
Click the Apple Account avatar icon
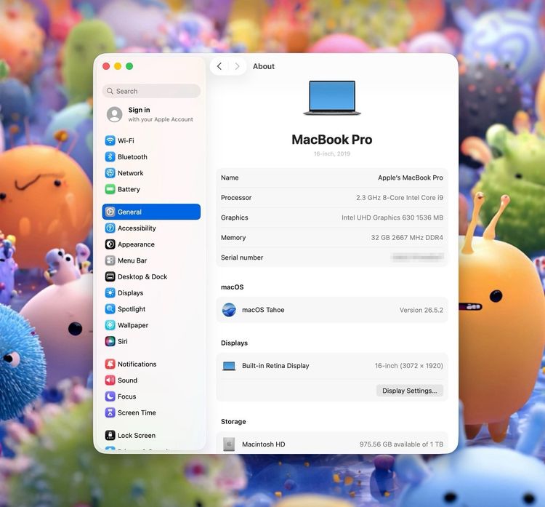(x=114, y=114)
